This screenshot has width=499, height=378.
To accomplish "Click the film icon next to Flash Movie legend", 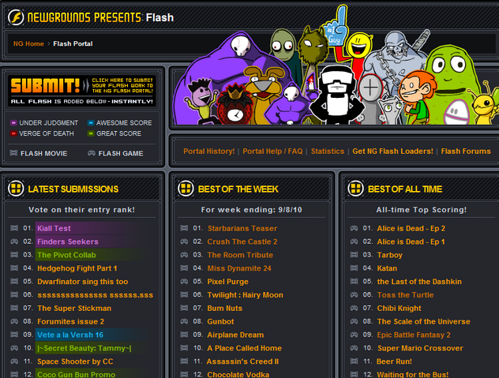I will click(x=13, y=153).
